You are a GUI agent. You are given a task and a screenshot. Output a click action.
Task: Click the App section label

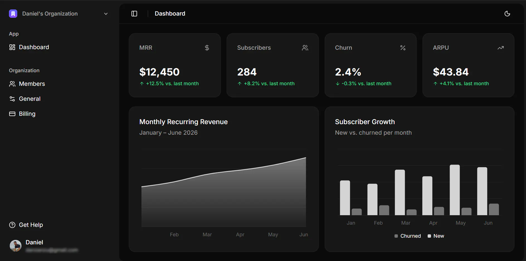pyautogui.click(x=14, y=34)
